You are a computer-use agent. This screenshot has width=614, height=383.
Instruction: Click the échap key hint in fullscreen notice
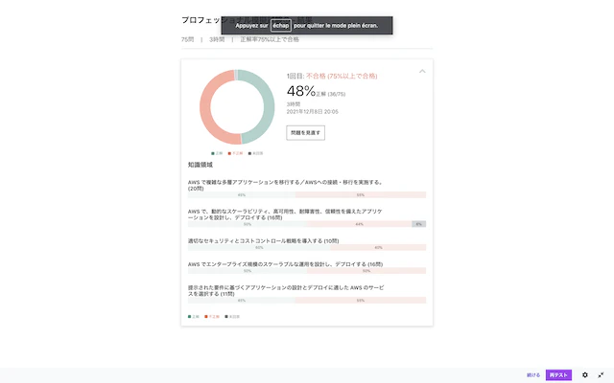click(x=281, y=26)
